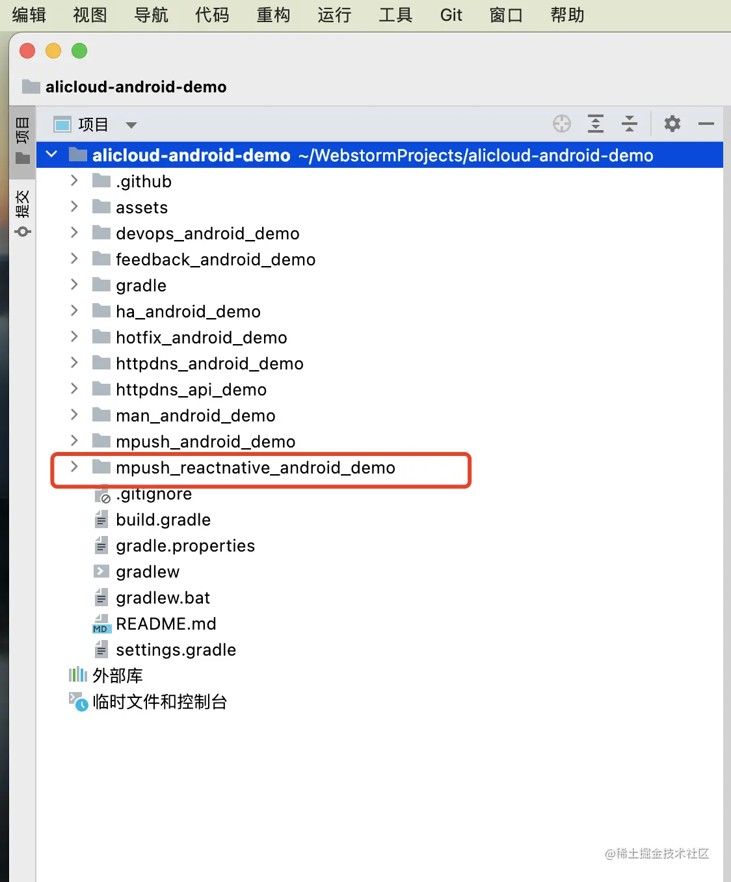Select the README.md markdown icon
The width and height of the screenshot is (731, 882).
(x=102, y=624)
